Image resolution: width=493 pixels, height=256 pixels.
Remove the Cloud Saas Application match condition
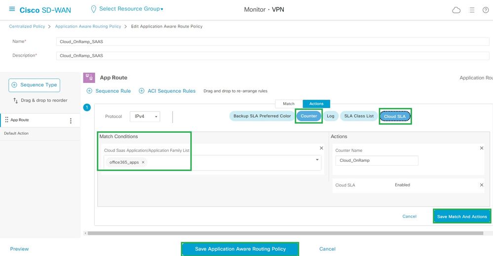(321, 148)
